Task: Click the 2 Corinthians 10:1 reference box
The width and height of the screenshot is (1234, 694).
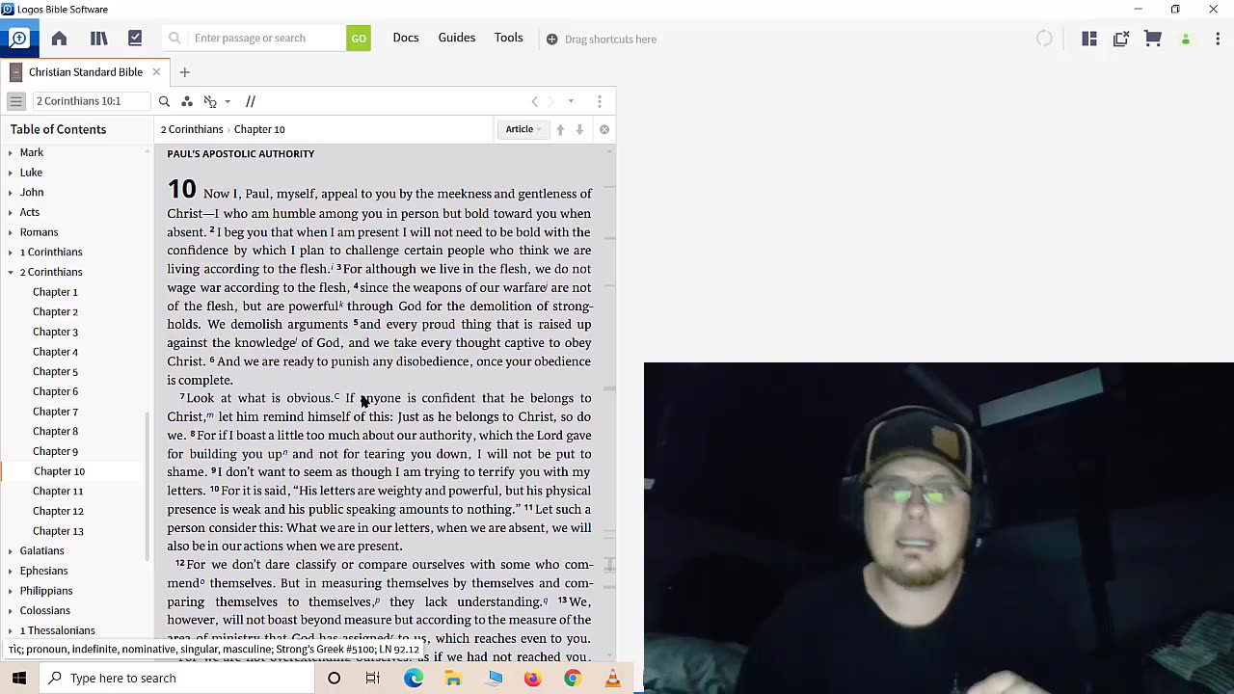Action: click(x=91, y=101)
